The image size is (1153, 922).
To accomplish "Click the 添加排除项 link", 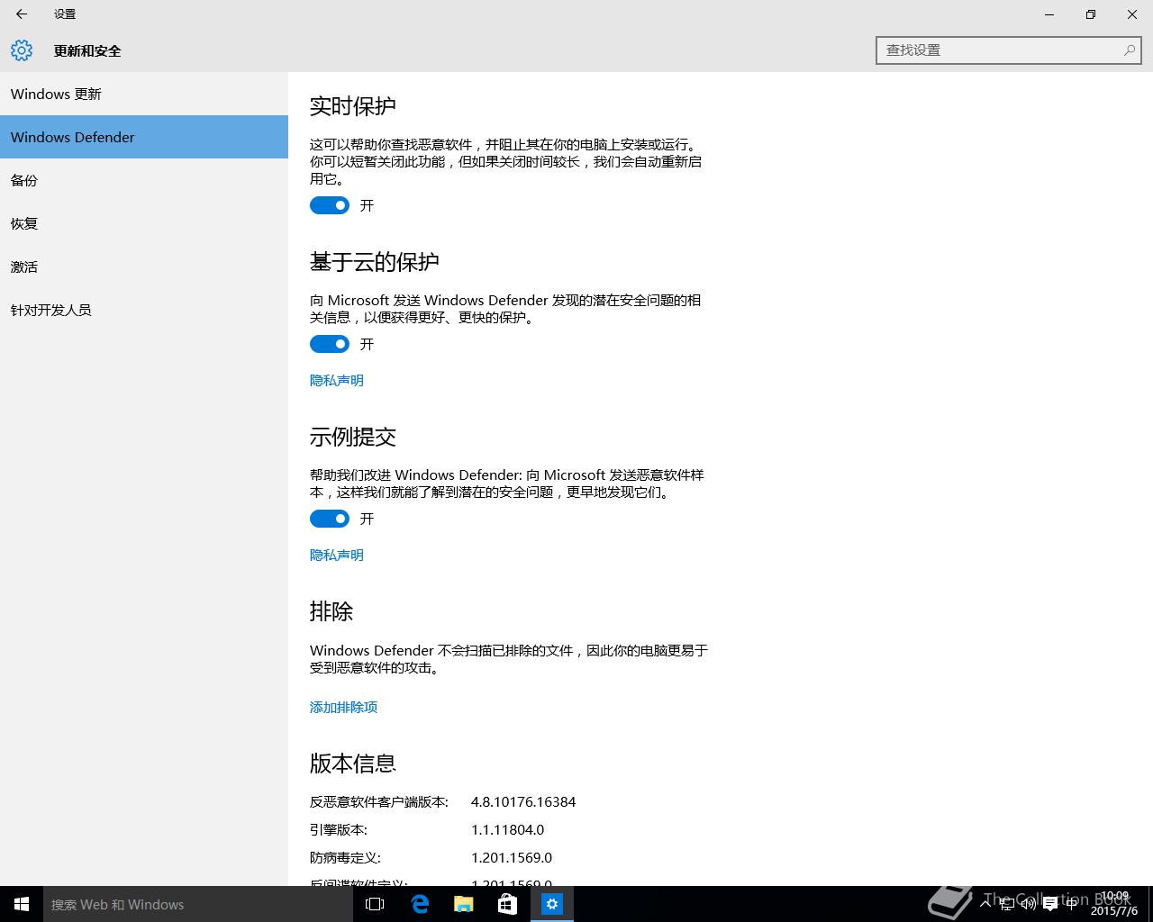I will point(343,707).
